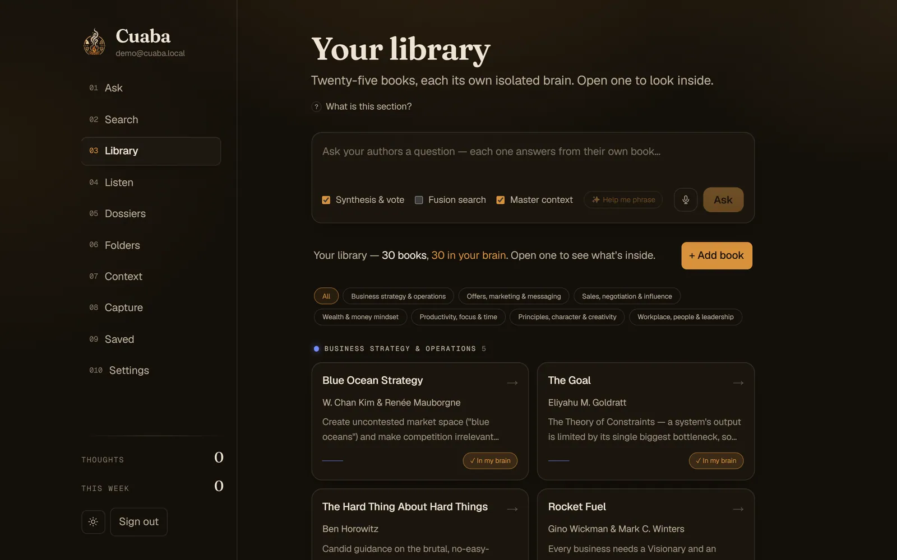Go to Capture in sidebar
This screenshot has width=897, height=560.
point(151,308)
